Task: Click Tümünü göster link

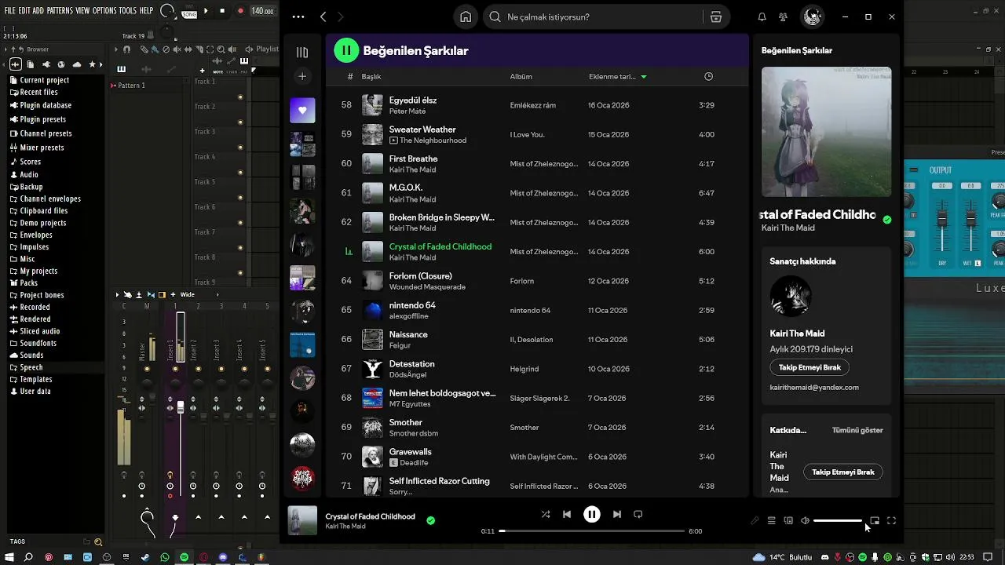Action: coord(857,430)
